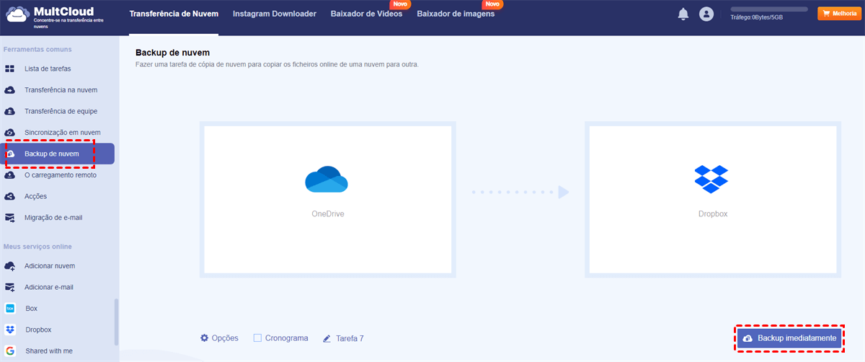The image size is (865, 362).
Task: Open the Instagram Downloader tab
Action: pyautogui.click(x=275, y=14)
